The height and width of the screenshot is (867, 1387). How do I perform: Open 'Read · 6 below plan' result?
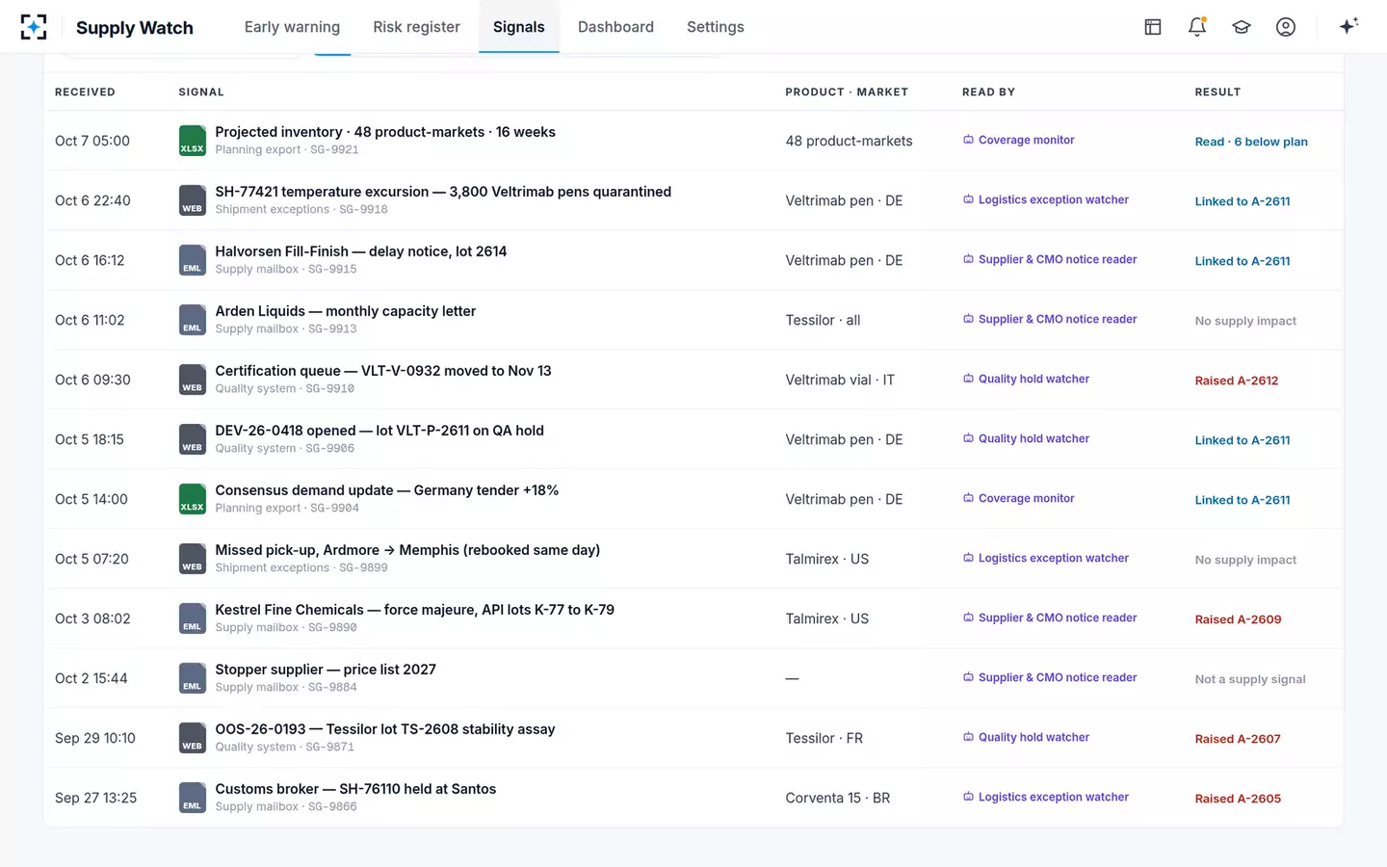click(x=1251, y=142)
